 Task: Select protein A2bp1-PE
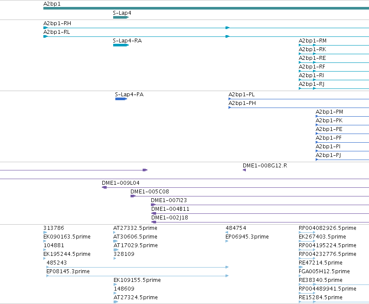[329, 129]
